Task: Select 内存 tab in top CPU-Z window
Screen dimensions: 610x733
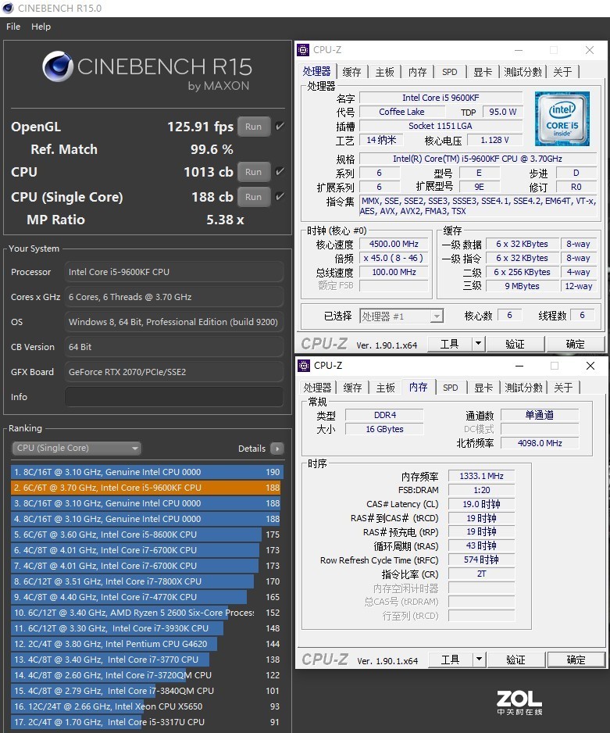Action: 418,72
